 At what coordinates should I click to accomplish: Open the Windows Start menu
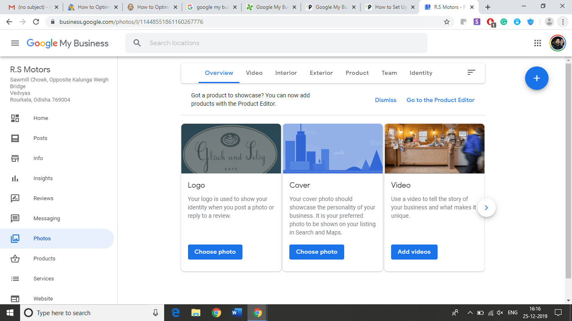click(10, 313)
